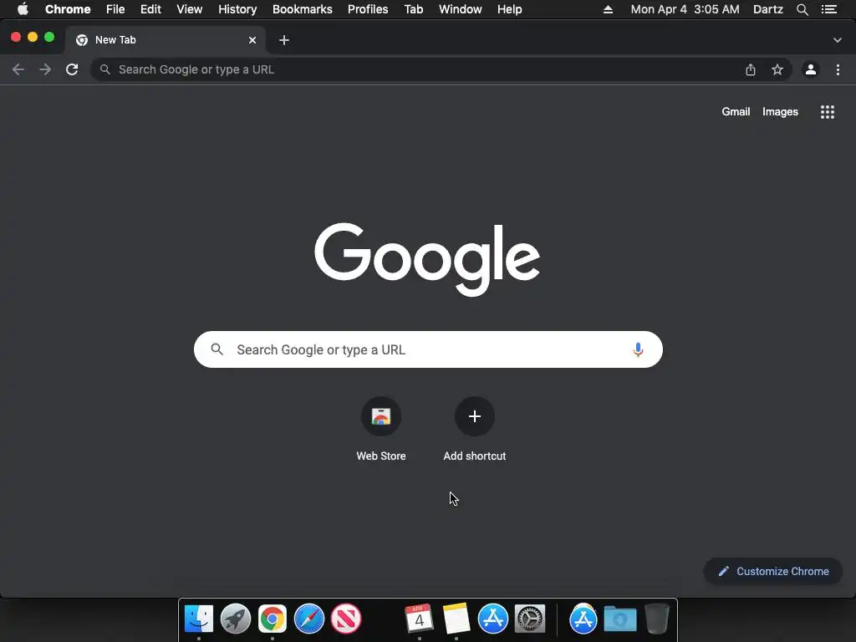Open the Google apps grid

(828, 112)
